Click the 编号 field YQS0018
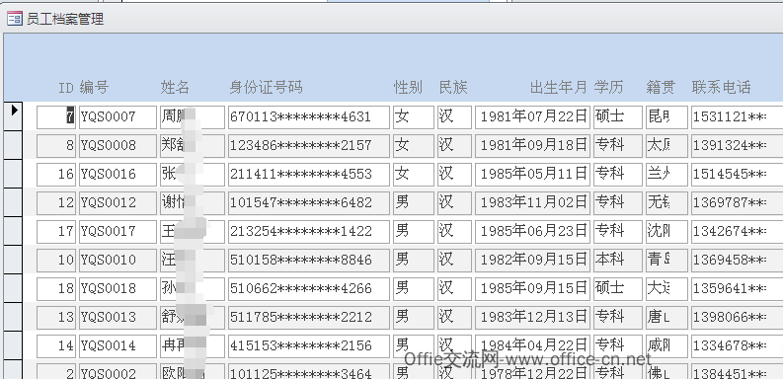 click(x=117, y=288)
